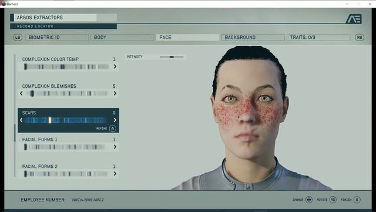Close the Starfield window
Viewport: 376px width, 212px height.
coord(370,4)
